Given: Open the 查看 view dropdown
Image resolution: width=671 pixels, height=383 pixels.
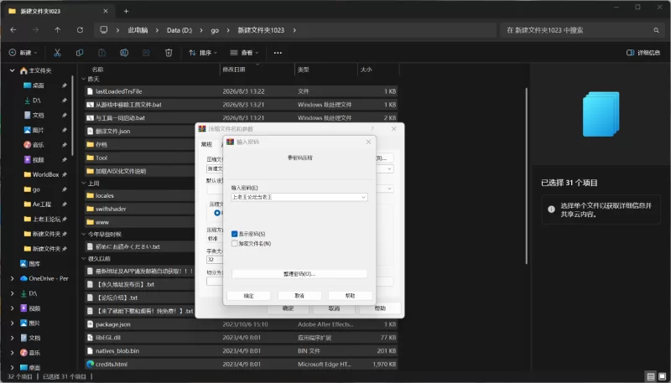Looking at the screenshot, I should (x=244, y=53).
